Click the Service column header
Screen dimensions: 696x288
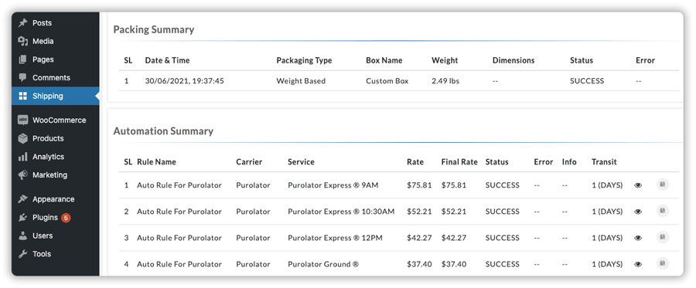tap(301, 161)
